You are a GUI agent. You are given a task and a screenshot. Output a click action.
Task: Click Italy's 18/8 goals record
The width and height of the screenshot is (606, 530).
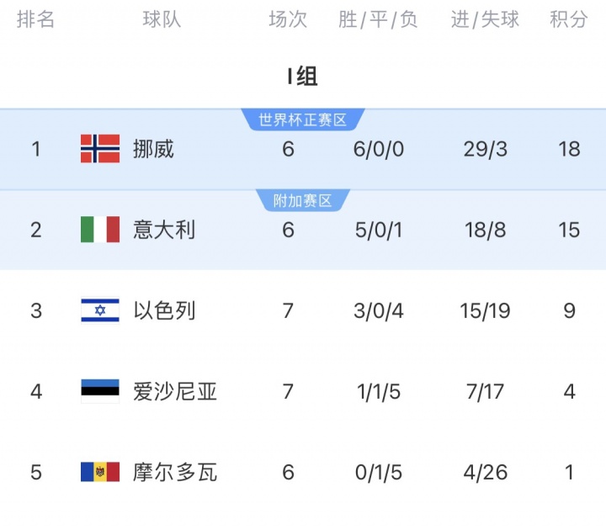click(x=486, y=230)
